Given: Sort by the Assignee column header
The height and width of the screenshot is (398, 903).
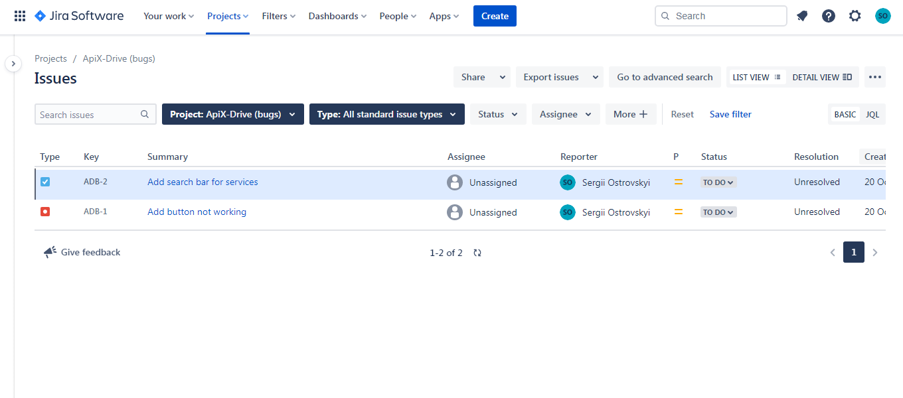Looking at the screenshot, I should (466, 157).
